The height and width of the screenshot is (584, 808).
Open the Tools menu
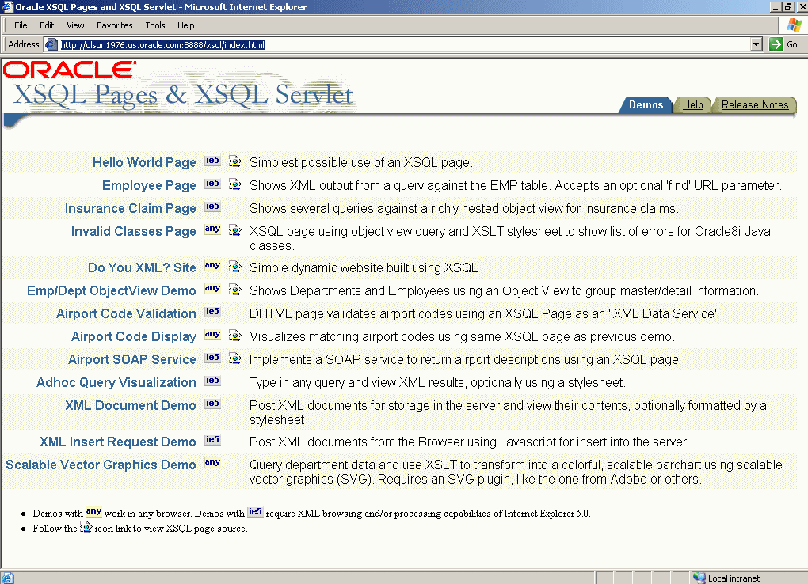click(x=155, y=25)
